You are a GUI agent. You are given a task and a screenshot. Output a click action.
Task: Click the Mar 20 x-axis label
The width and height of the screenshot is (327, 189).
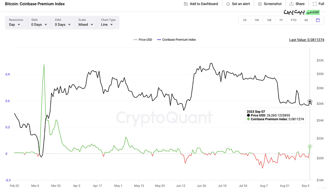(x=56, y=186)
